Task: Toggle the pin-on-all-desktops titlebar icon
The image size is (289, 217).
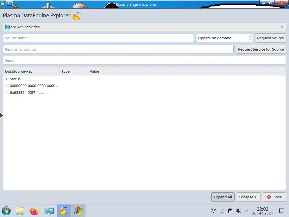Action: coord(9,3)
